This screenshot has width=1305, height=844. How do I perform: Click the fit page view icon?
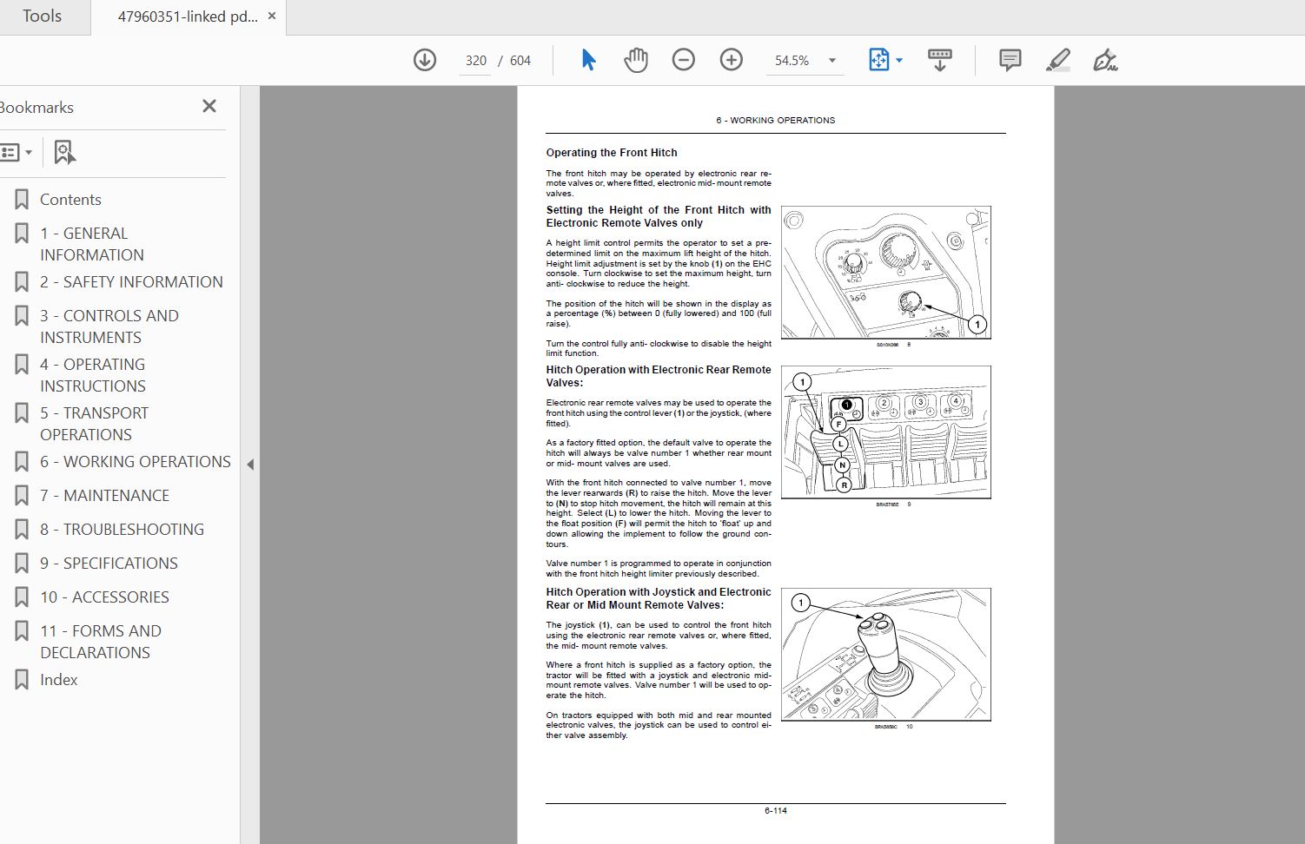[x=878, y=60]
